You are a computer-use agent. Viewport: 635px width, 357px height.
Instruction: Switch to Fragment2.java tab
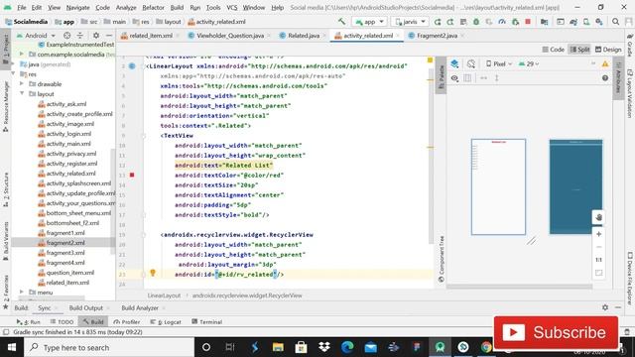(437, 36)
